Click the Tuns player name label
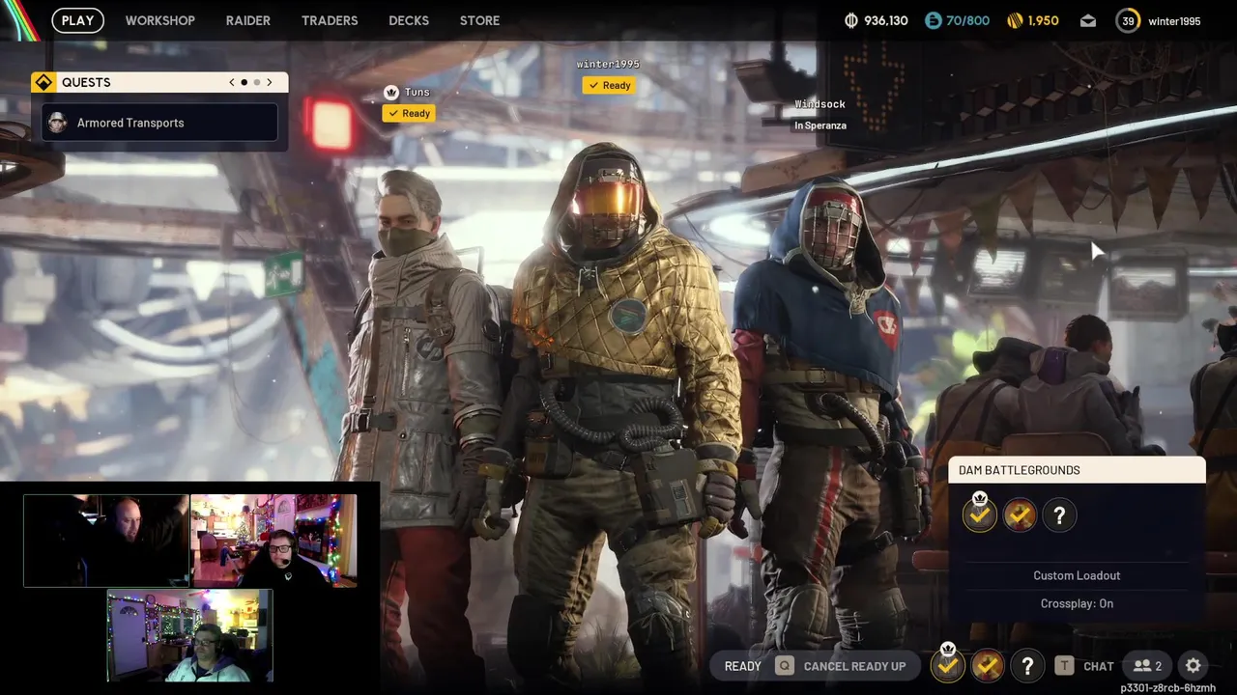1237x695 pixels. (x=417, y=92)
